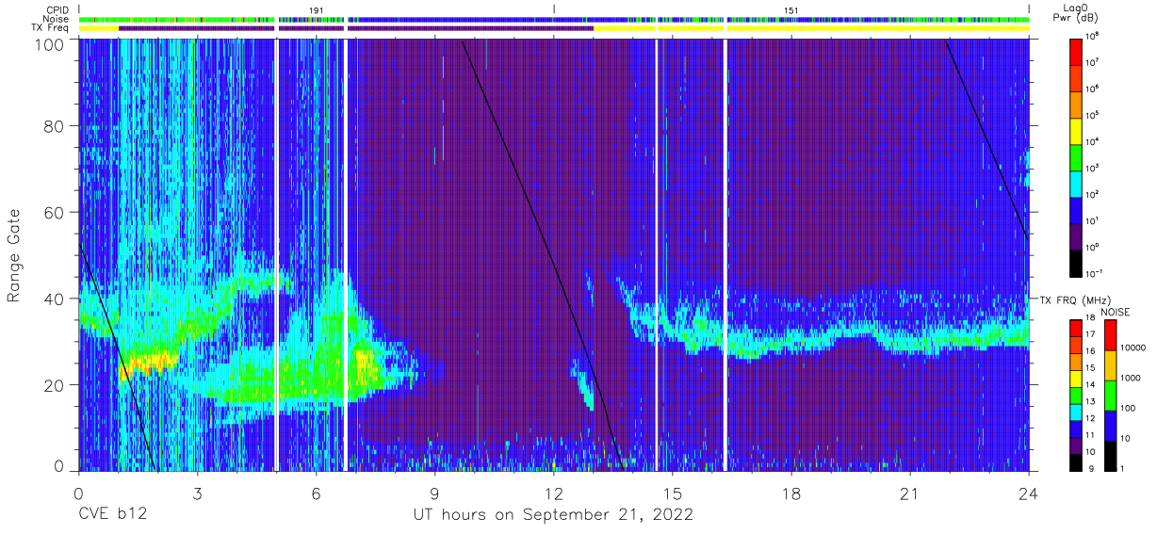Click the NOISE colorbar title

tap(1116, 310)
